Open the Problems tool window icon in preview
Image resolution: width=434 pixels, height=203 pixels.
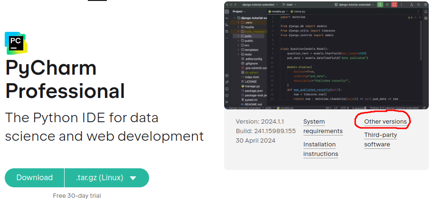pos(227,96)
